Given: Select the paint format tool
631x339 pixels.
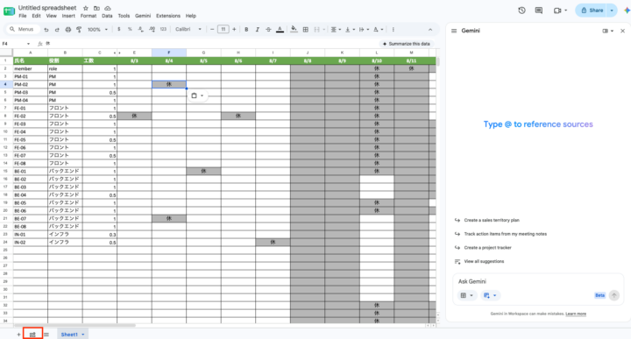Looking at the screenshot, I should pyautogui.click(x=79, y=30).
